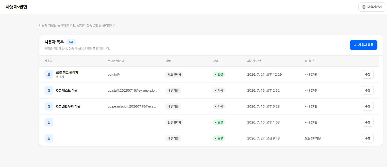Click the plus icon on 사용자 등록
Screen dimensions: 387x167
[x=355, y=45]
